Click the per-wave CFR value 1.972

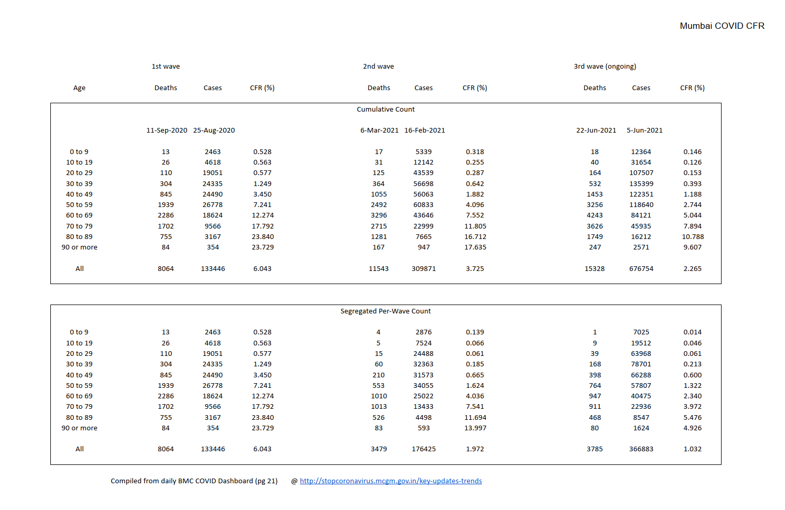[475, 449]
